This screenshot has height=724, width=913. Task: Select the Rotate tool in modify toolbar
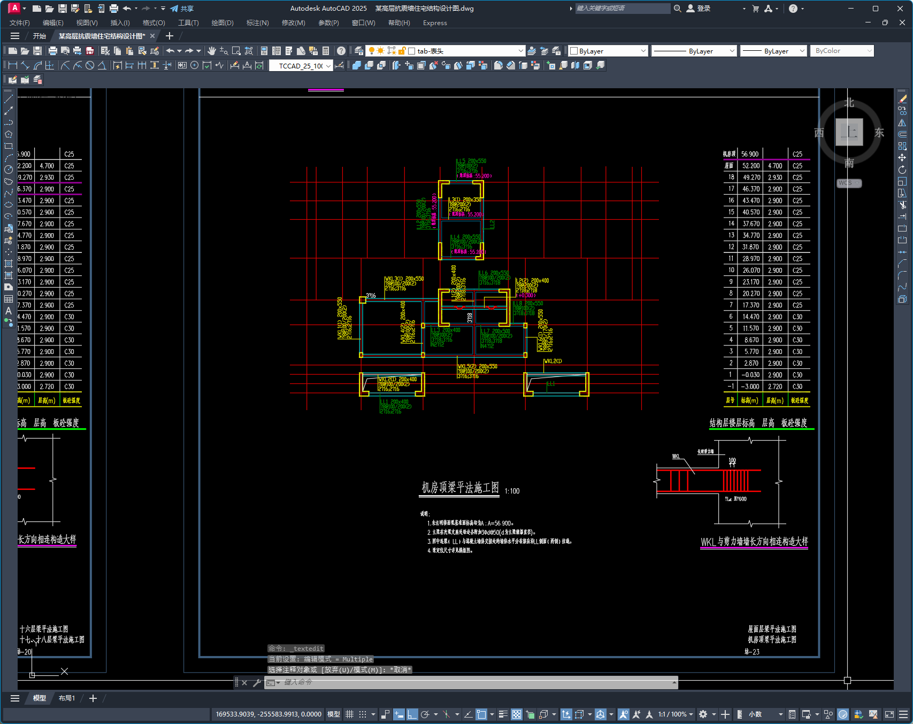902,170
